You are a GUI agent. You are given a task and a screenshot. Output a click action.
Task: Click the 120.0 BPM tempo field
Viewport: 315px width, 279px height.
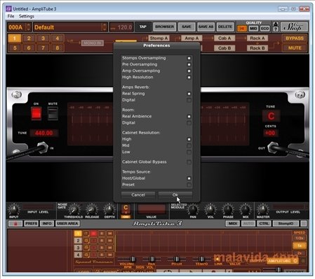(121, 27)
